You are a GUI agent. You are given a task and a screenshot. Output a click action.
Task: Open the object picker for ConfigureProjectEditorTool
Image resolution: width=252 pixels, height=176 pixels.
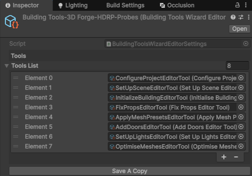click(x=241, y=78)
